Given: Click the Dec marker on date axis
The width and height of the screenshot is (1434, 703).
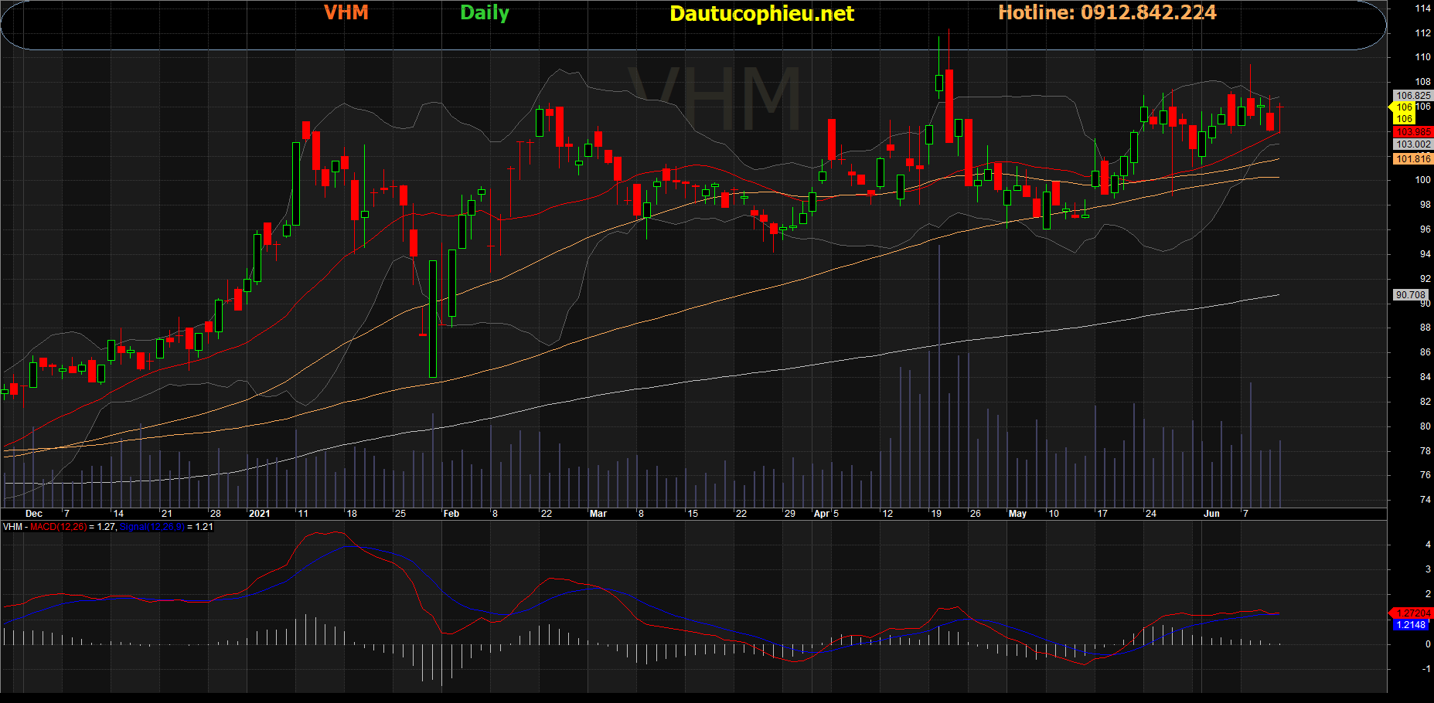Looking at the screenshot, I should [34, 514].
